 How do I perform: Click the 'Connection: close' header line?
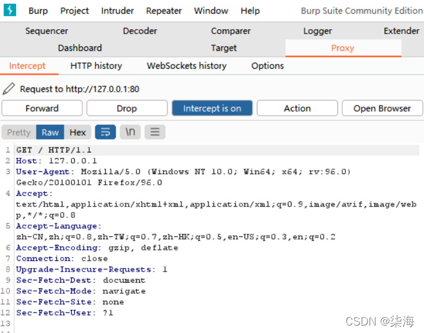point(62,258)
